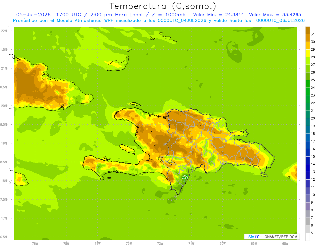Click color scale value "13"
This screenshot has width=320, height=247.
pyautogui.click(x=313, y=172)
